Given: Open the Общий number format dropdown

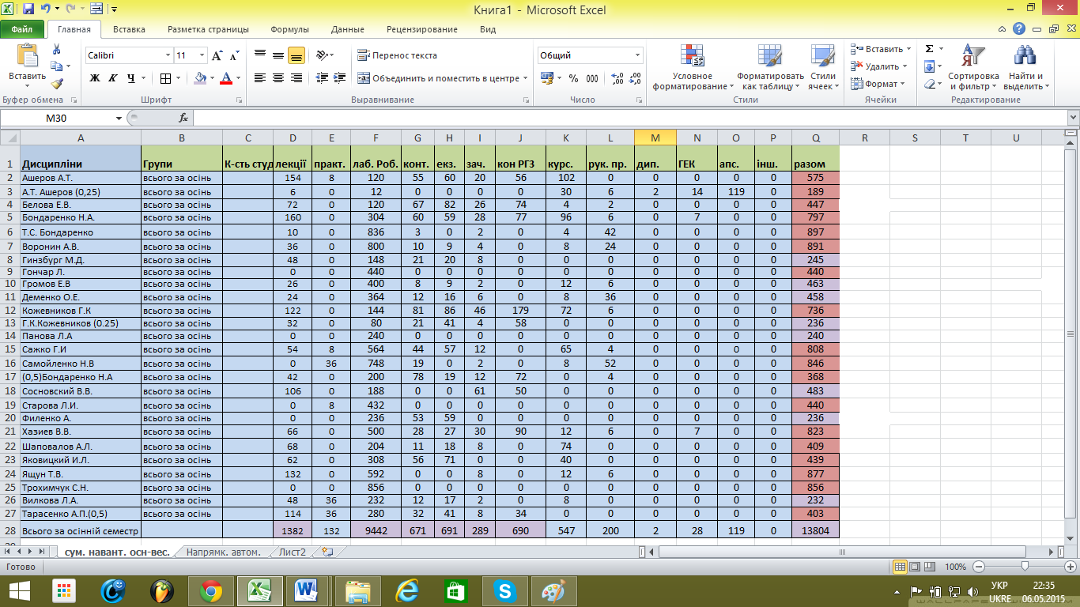Looking at the screenshot, I should click(x=637, y=56).
